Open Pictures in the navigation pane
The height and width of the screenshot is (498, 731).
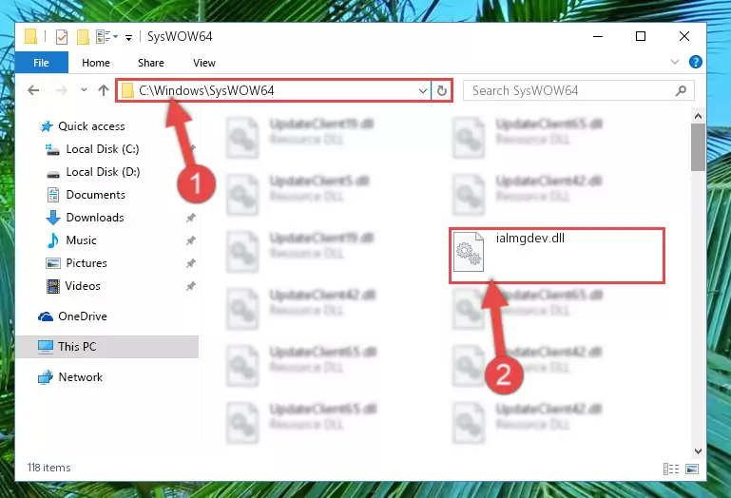tap(87, 263)
